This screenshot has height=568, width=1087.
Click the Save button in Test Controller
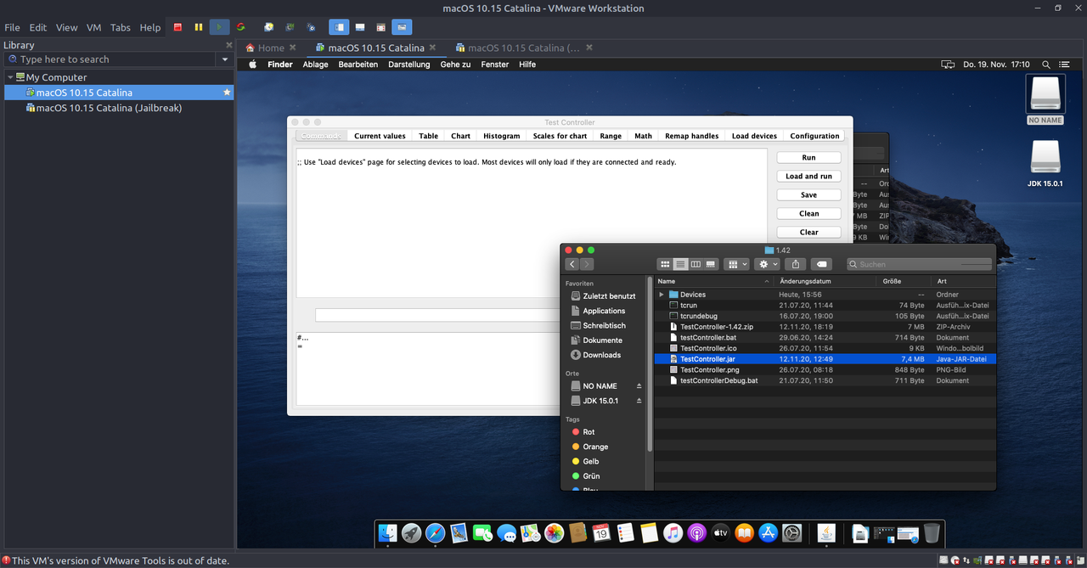[808, 195]
